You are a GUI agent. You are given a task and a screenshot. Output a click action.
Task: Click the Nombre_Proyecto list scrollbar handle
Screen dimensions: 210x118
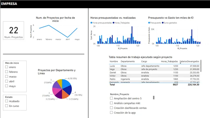154,98
